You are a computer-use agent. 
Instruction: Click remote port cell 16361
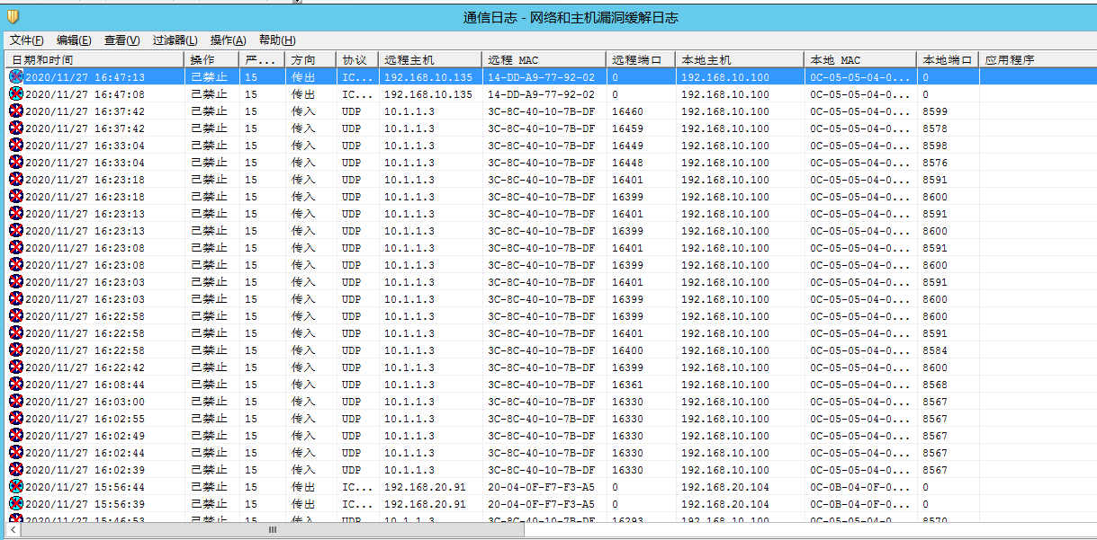tap(627, 385)
